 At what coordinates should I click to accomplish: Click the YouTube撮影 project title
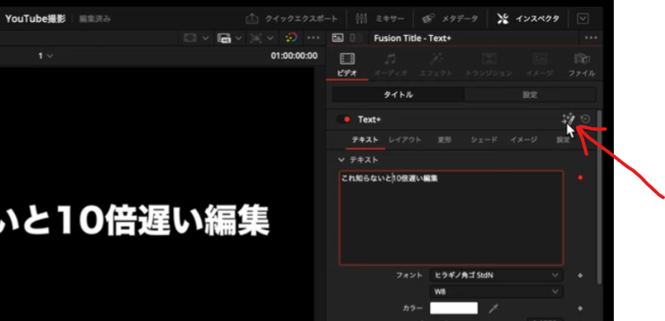tap(35, 18)
